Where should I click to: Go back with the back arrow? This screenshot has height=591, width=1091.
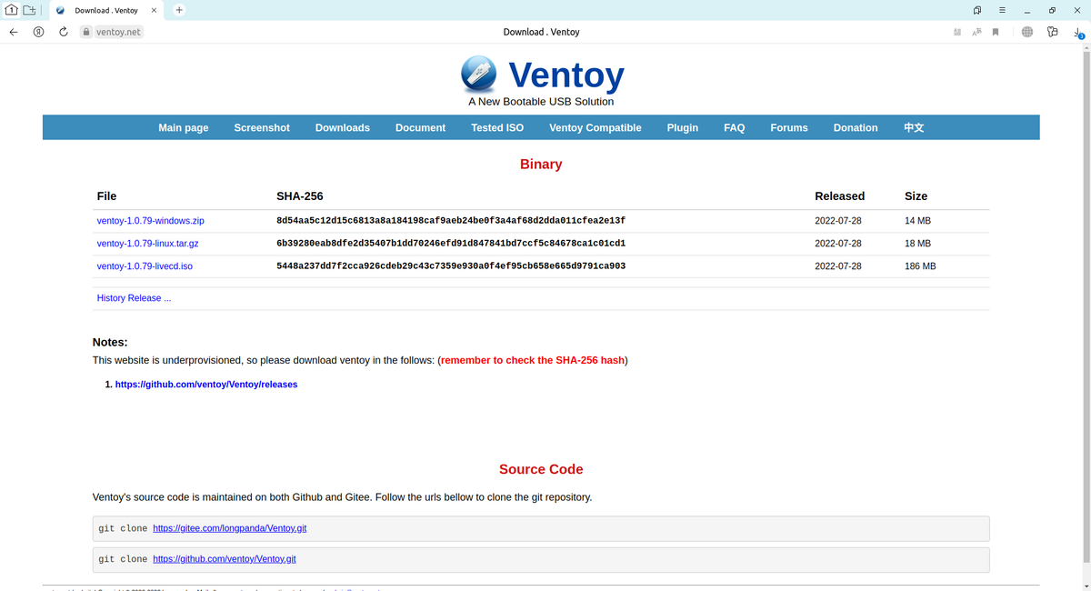(x=14, y=32)
